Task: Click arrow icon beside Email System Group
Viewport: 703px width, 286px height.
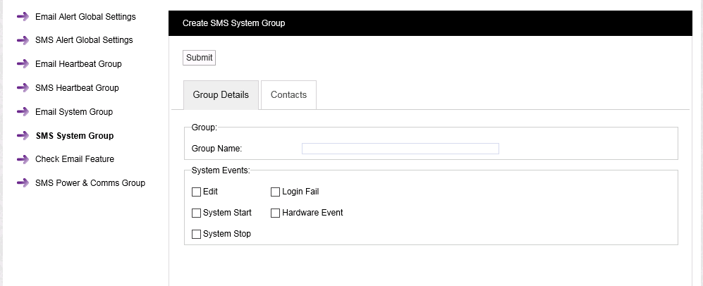Action: click(23, 112)
